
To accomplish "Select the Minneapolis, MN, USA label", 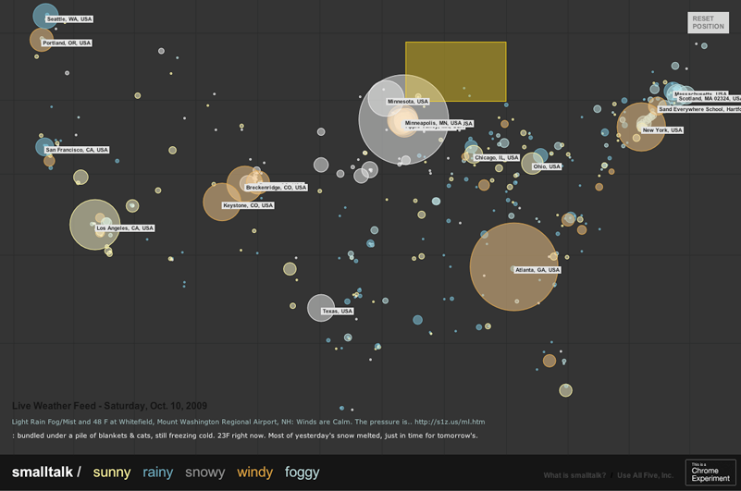I will (433, 123).
